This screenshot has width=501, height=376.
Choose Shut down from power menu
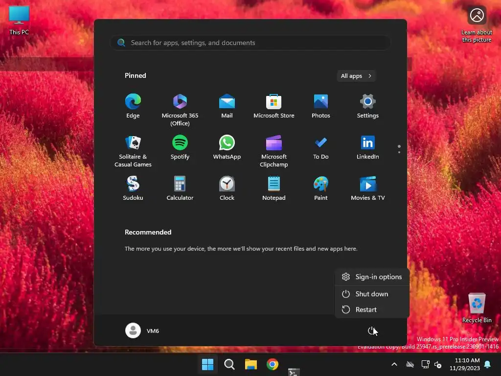point(372,294)
